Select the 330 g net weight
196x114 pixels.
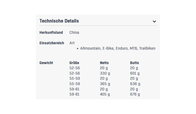tap(105, 73)
